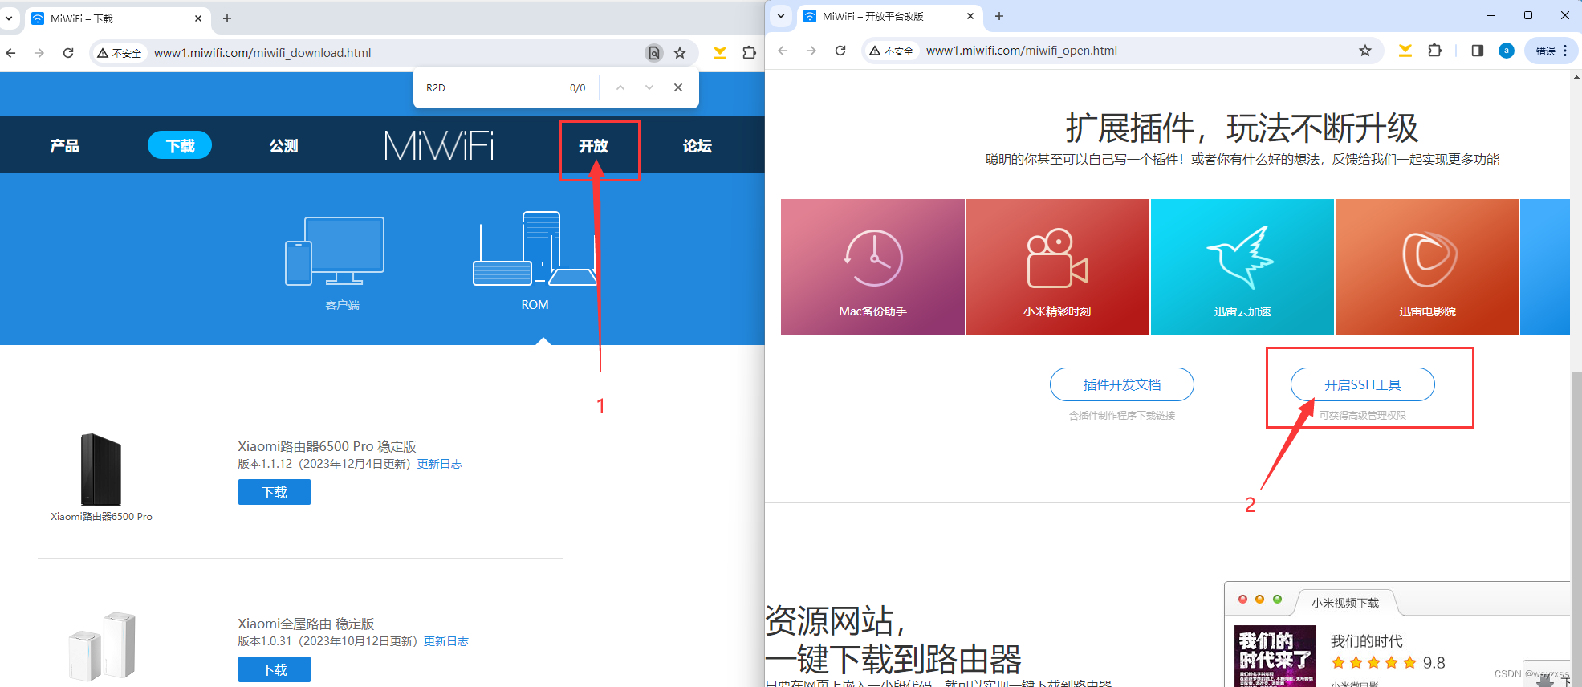Click the translate icon in left address bar
This screenshot has width=1582, height=687.
click(654, 53)
